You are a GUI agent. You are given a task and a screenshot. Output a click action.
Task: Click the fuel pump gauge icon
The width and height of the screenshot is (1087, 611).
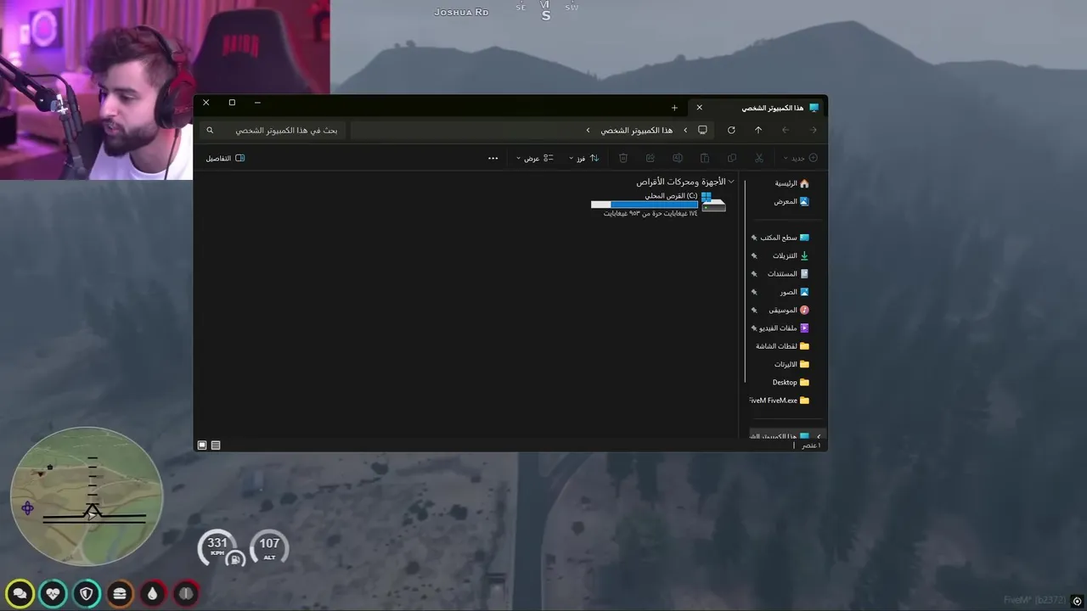click(236, 558)
